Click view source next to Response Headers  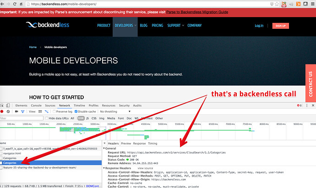[145, 168]
